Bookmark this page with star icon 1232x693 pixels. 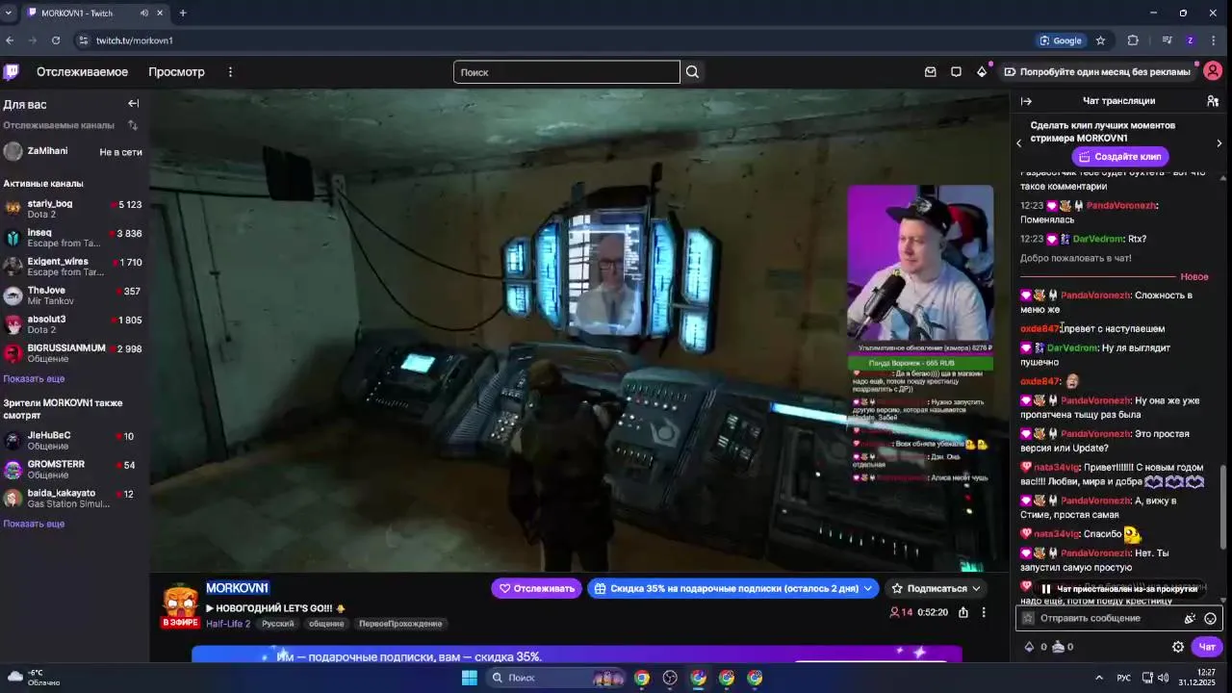pyautogui.click(x=1100, y=40)
